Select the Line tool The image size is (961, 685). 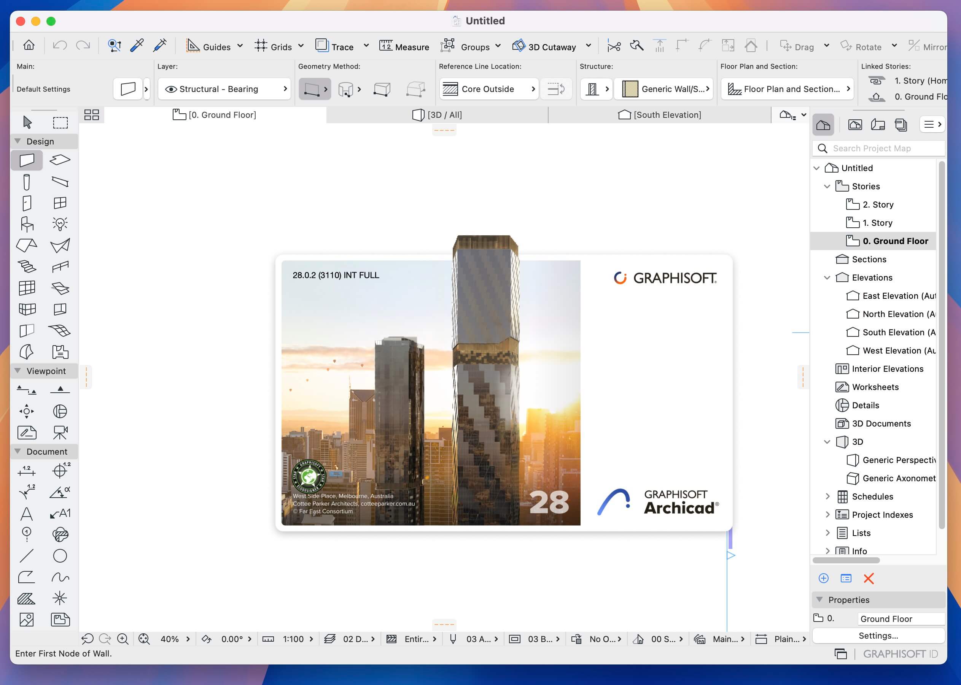click(x=27, y=556)
